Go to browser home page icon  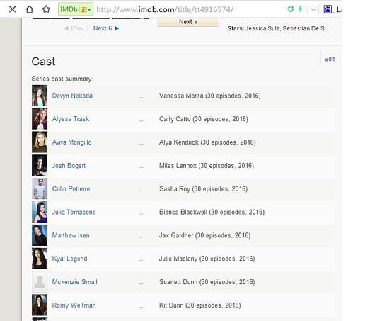click(x=30, y=9)
